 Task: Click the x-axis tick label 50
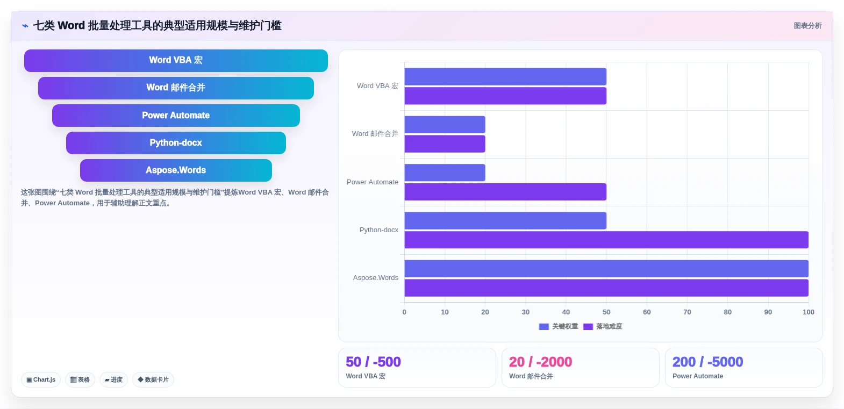pos(606,312)
